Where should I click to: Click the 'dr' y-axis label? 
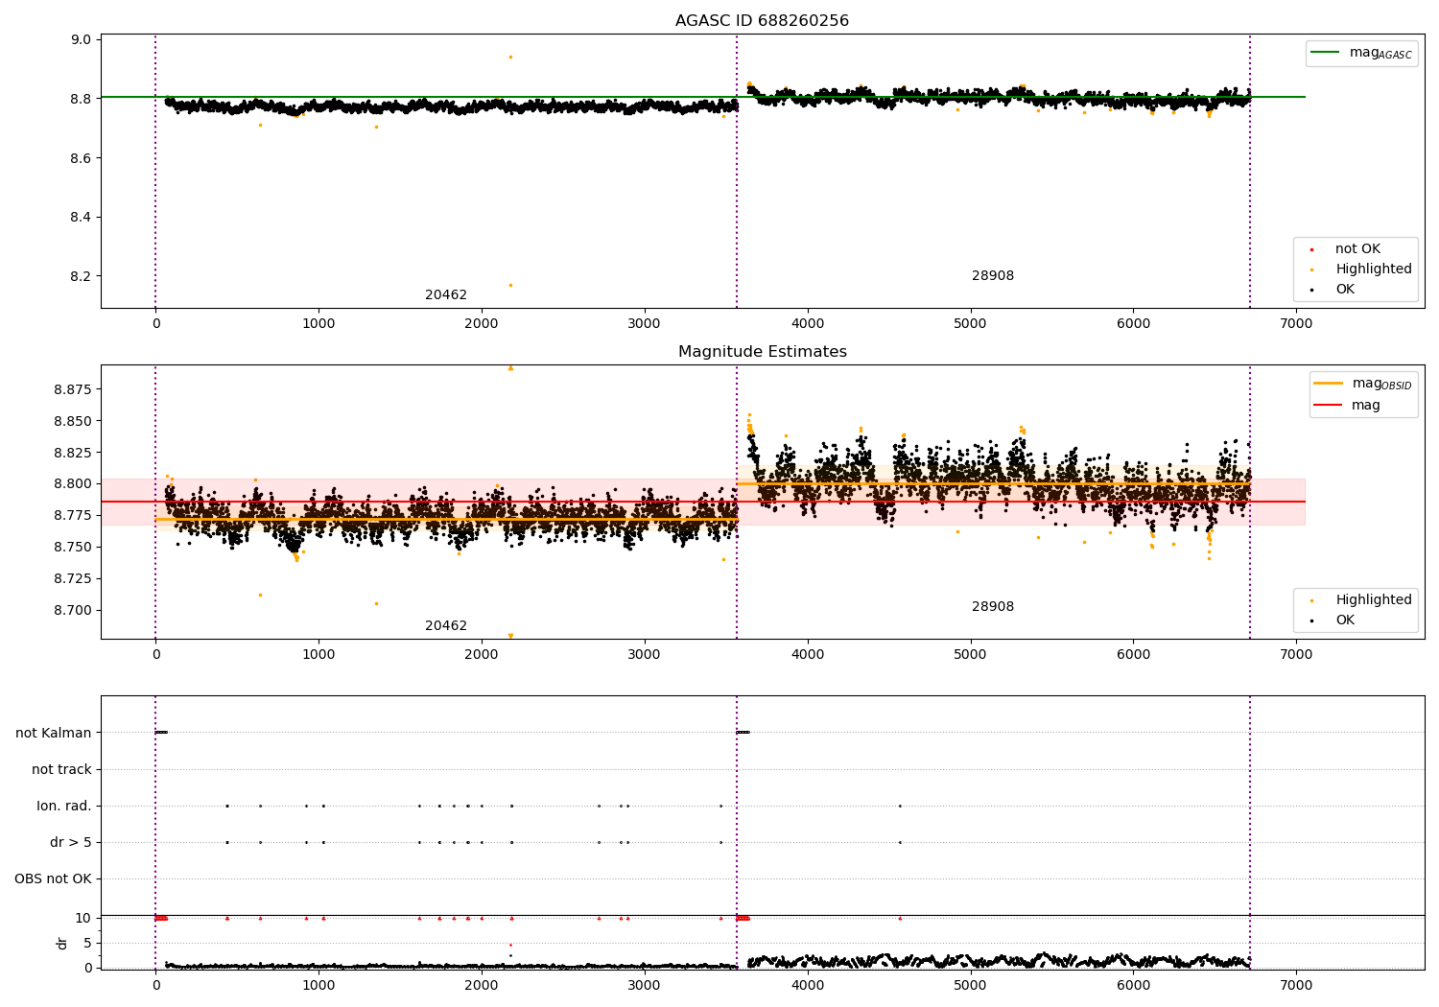tap(62, 943)
